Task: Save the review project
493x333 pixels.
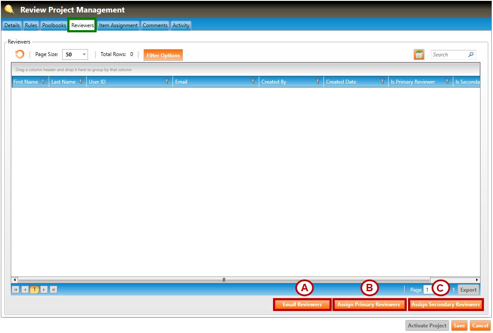Action: [459, 326]
